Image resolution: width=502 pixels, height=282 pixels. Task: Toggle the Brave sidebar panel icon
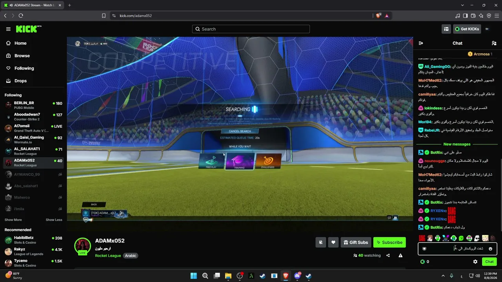(x=465, y=16)
